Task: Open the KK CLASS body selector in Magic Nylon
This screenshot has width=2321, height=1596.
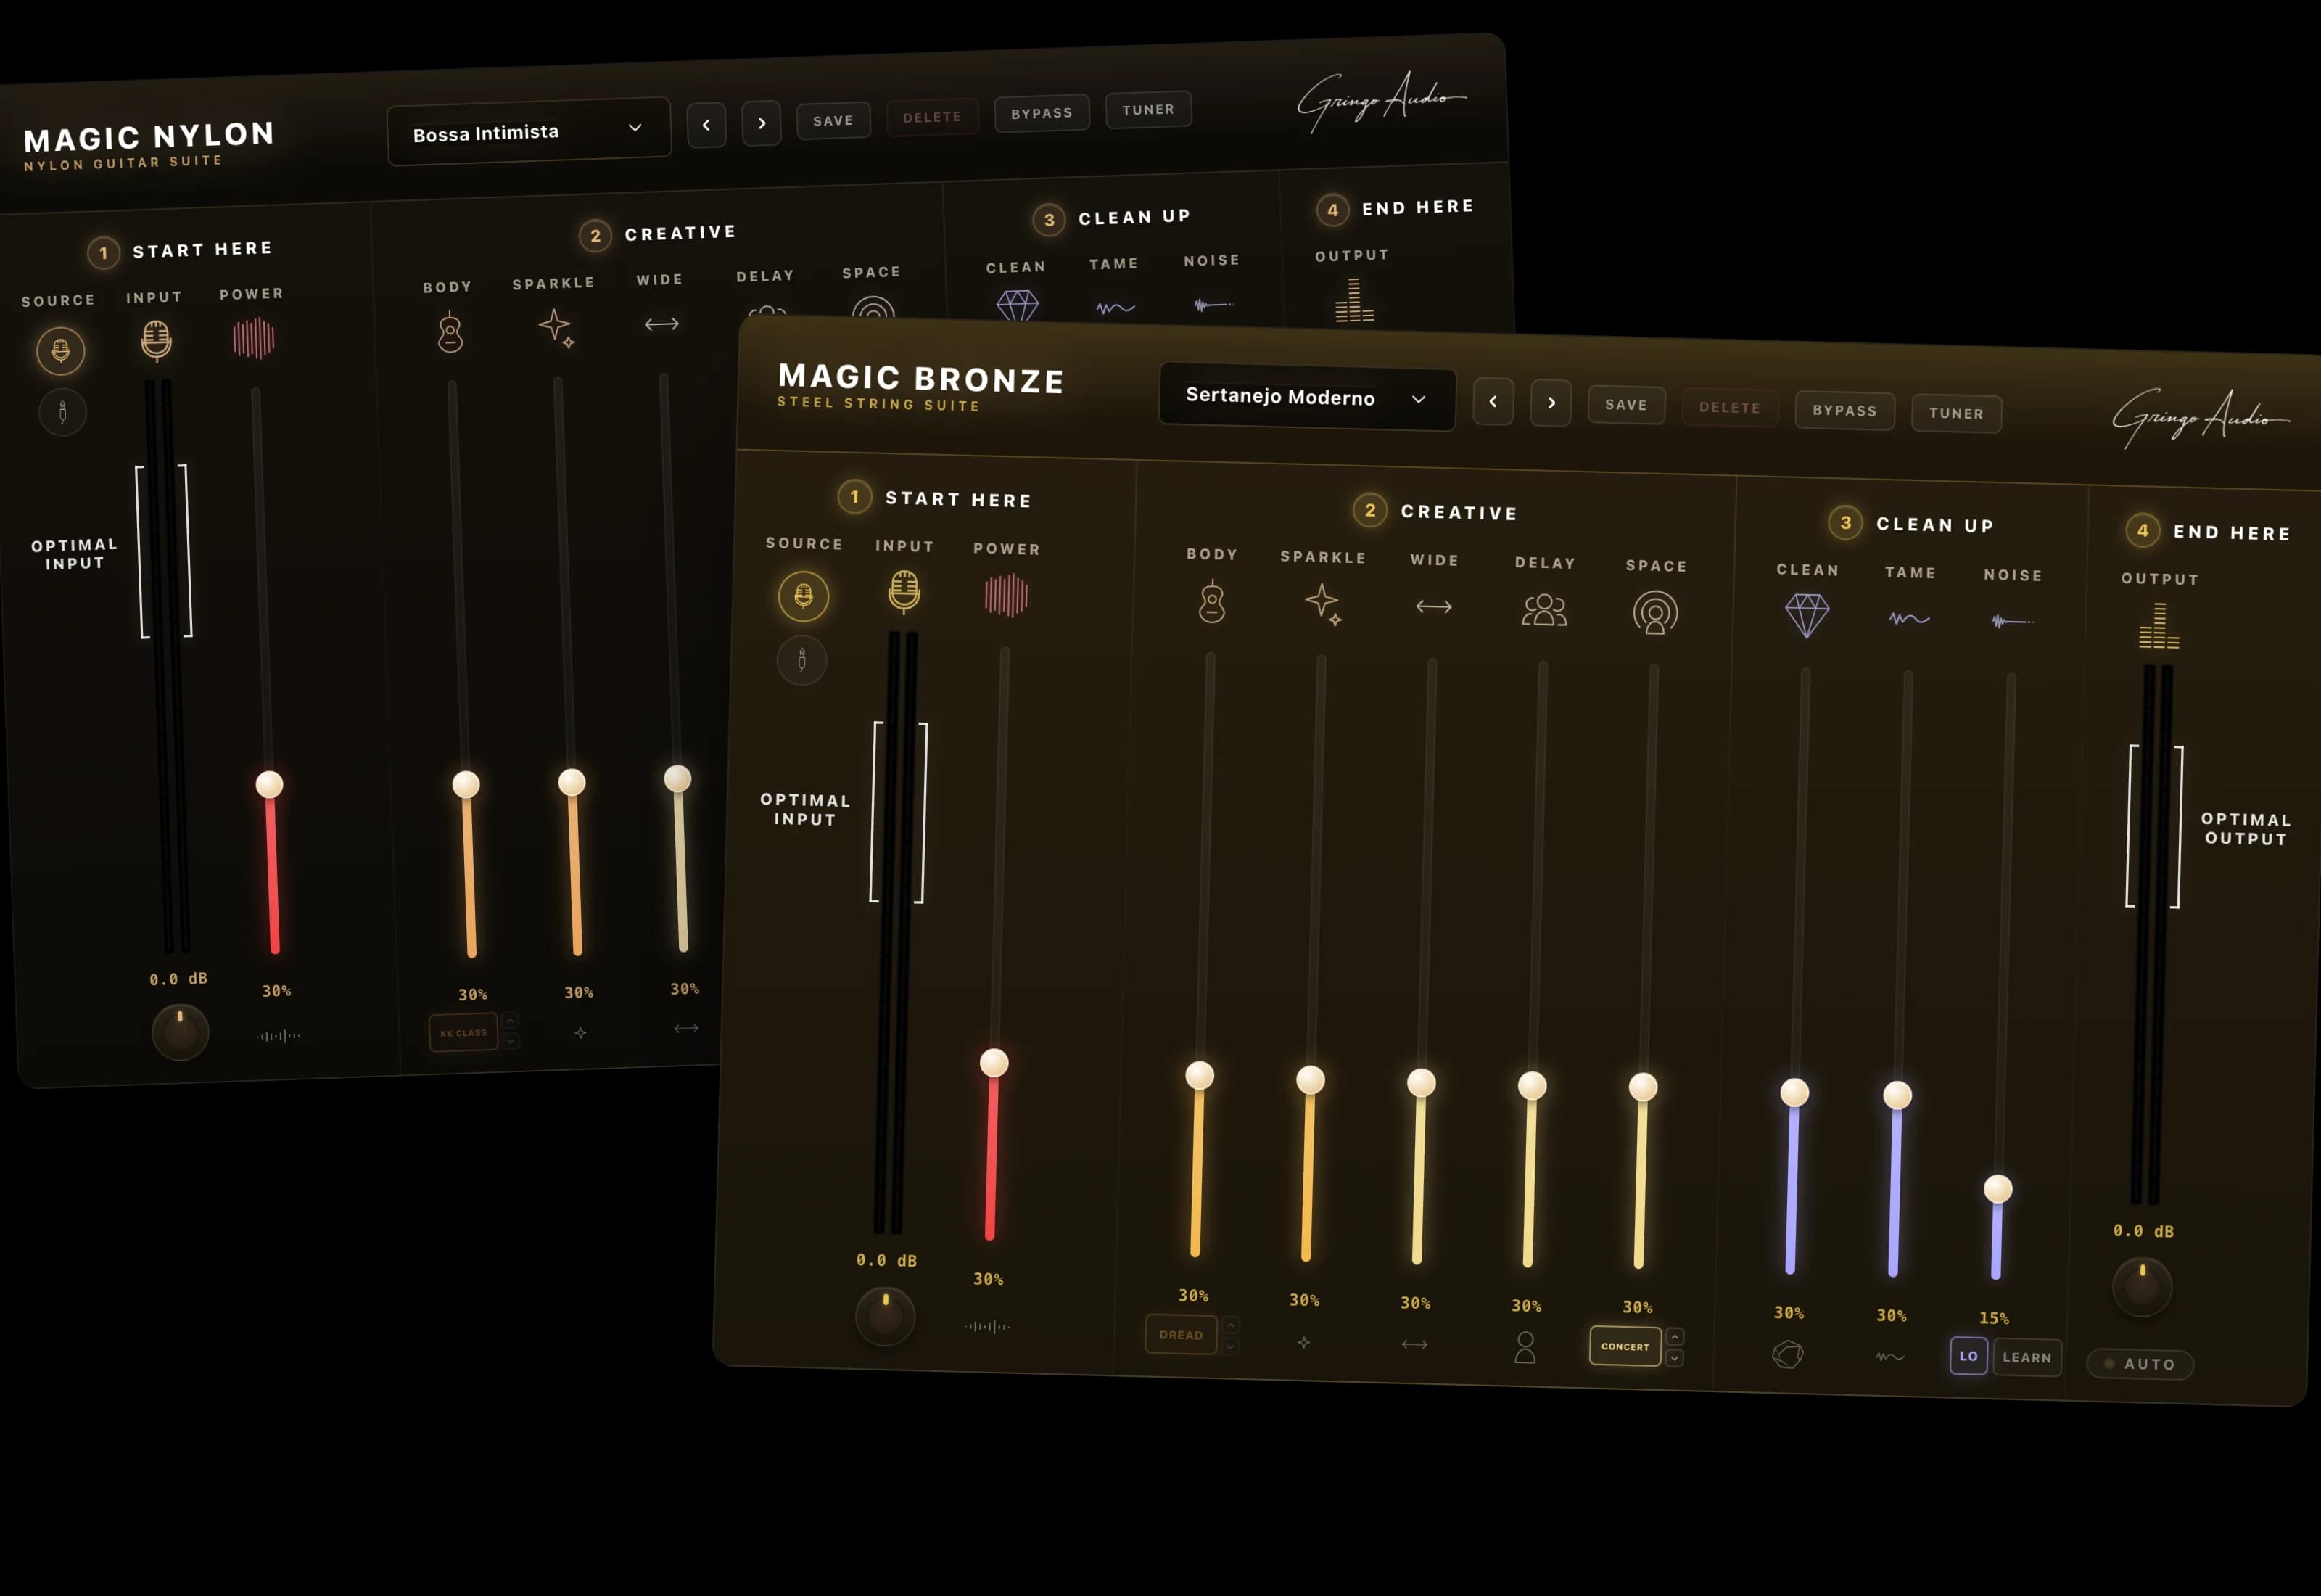Action: coord(463,1032)
